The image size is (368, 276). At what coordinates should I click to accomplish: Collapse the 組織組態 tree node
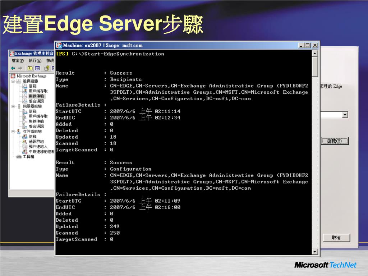13,81
